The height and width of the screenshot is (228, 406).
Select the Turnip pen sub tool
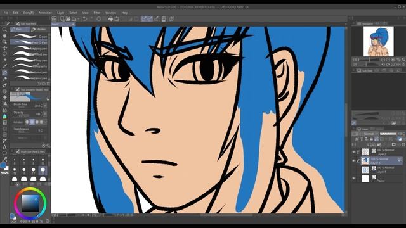(29, 60)
